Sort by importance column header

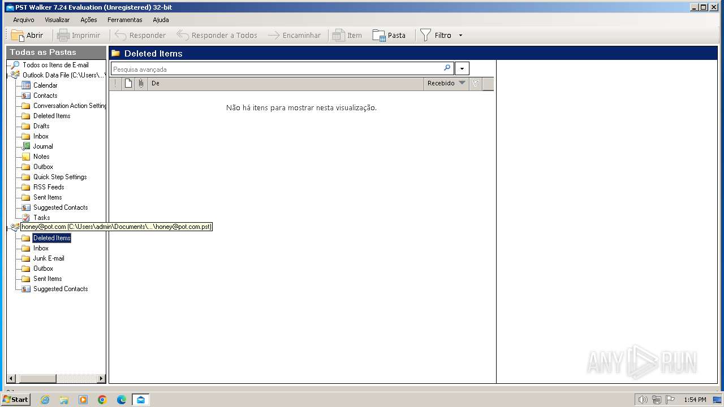click(115, 84)
